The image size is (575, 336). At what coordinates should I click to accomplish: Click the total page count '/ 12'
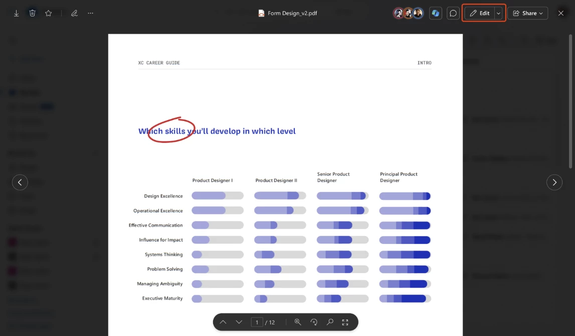(270, 322)
